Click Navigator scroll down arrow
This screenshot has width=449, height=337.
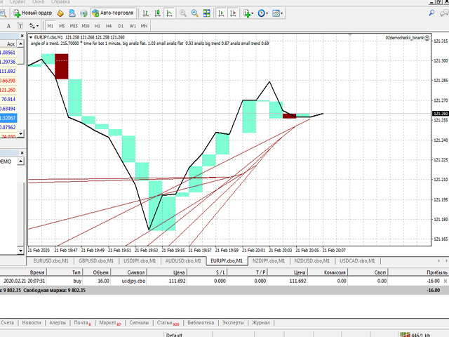pos(20,251)
